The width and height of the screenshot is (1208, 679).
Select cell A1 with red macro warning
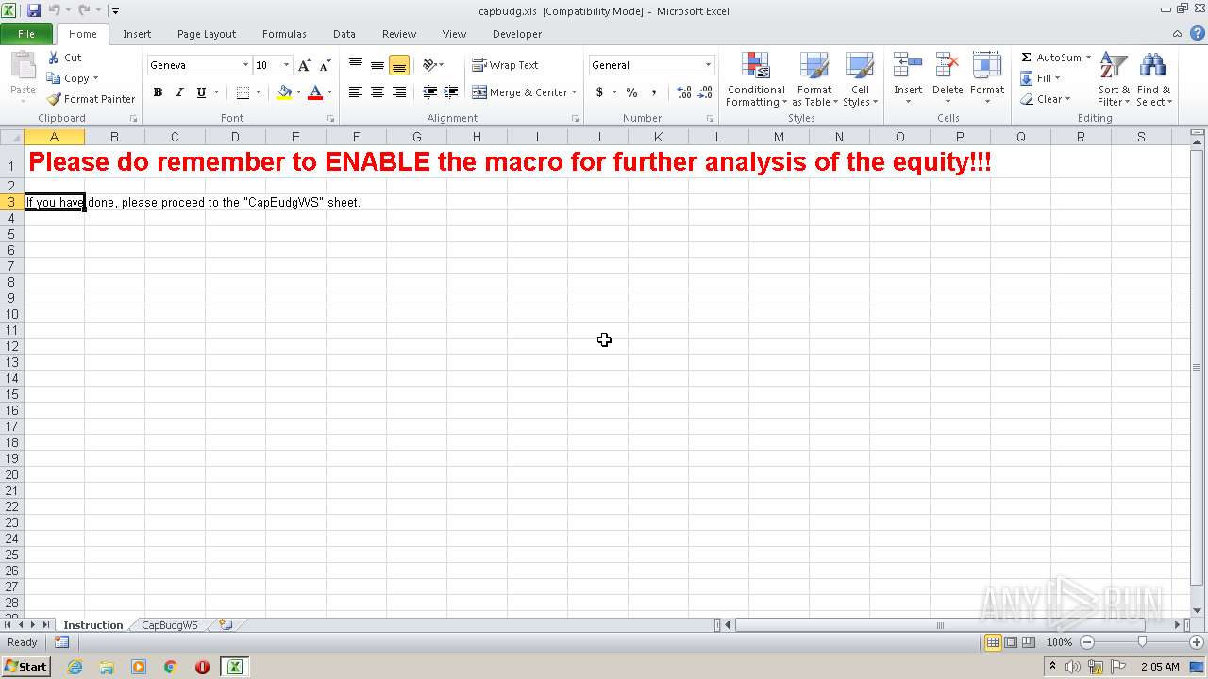(54, 161)
